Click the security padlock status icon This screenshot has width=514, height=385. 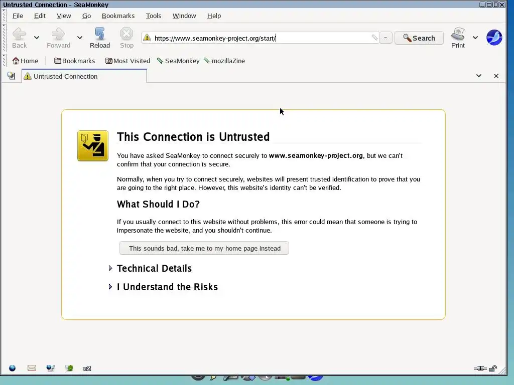[493, 368]
